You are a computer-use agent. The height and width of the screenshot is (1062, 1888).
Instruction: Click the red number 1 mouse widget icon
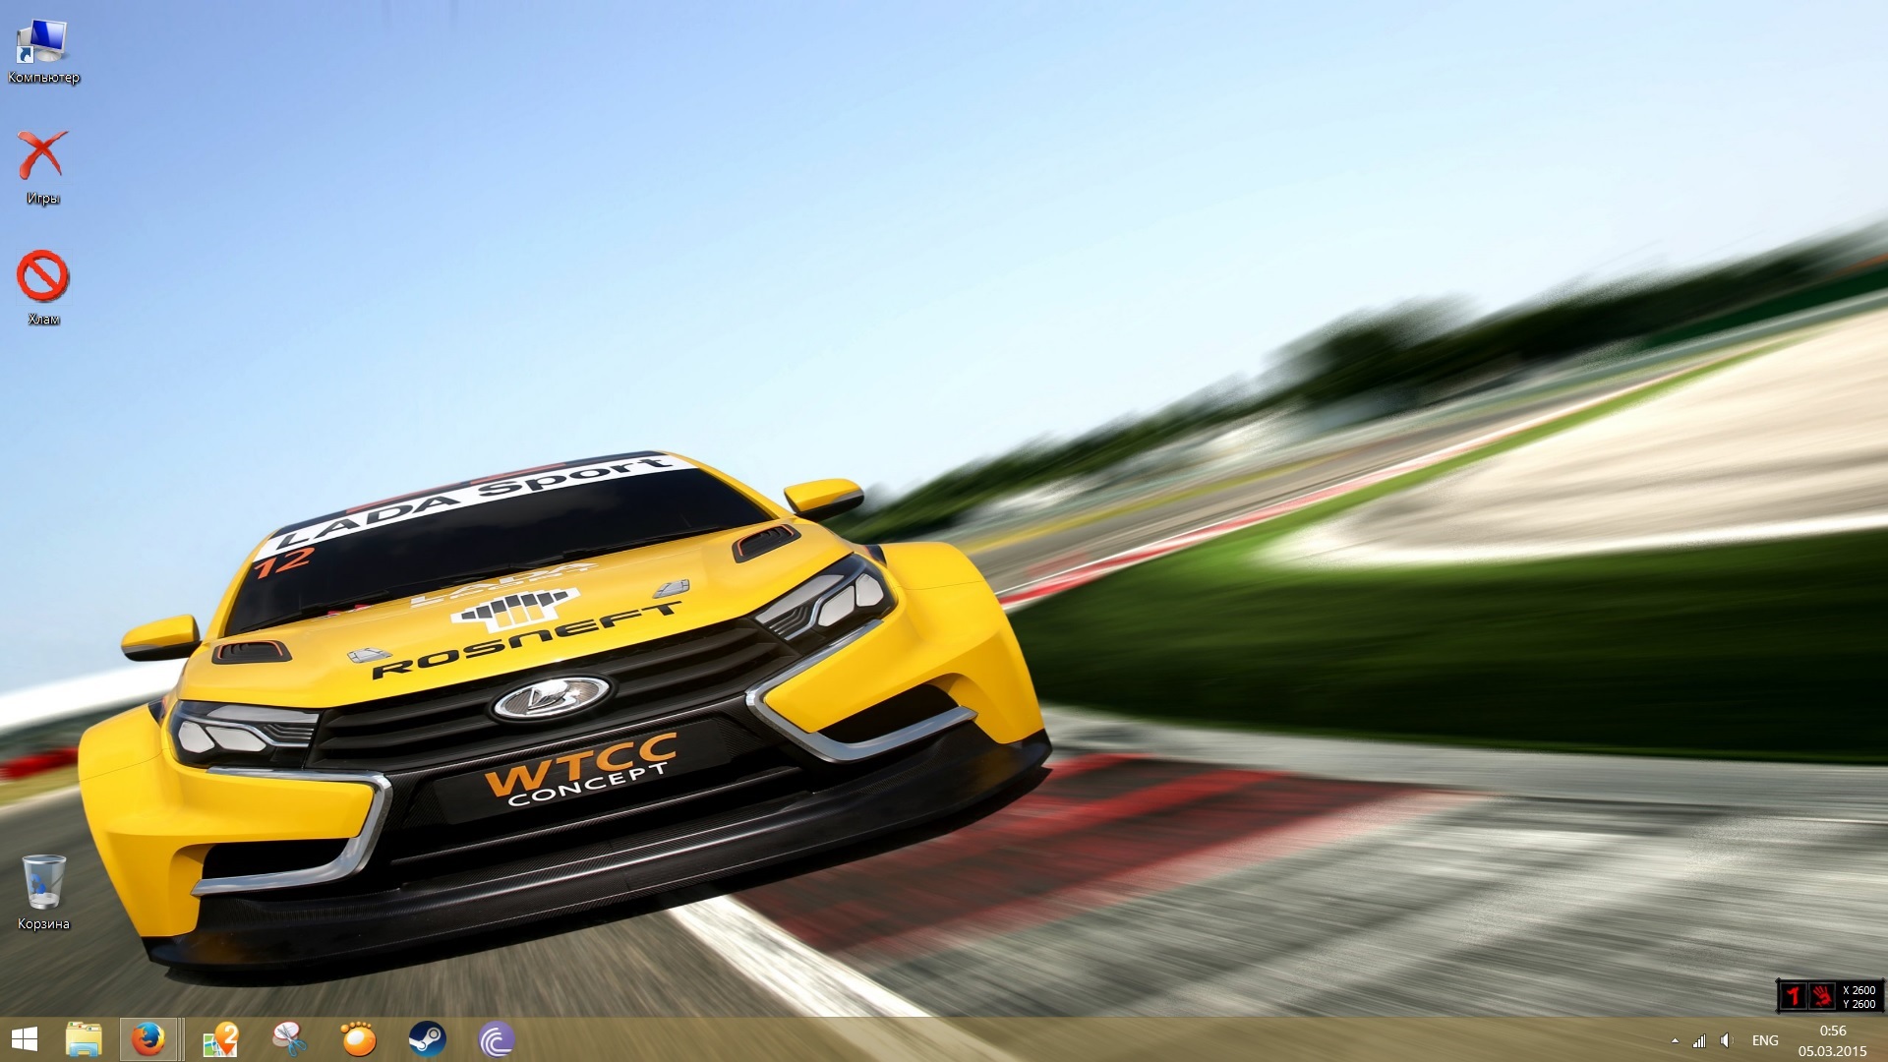[x=1794, y=996]
